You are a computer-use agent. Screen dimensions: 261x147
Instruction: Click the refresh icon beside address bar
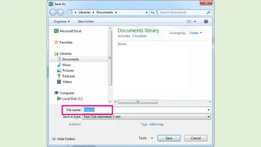[153, 12]
